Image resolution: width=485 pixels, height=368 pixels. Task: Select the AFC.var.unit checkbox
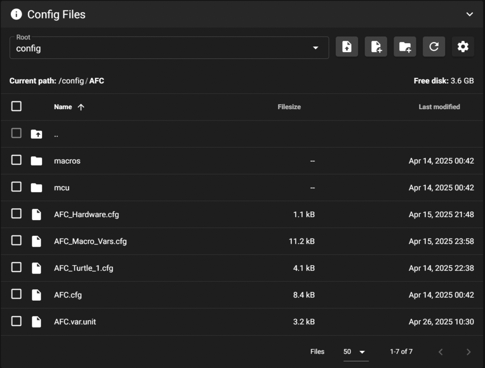pos(17,322)
